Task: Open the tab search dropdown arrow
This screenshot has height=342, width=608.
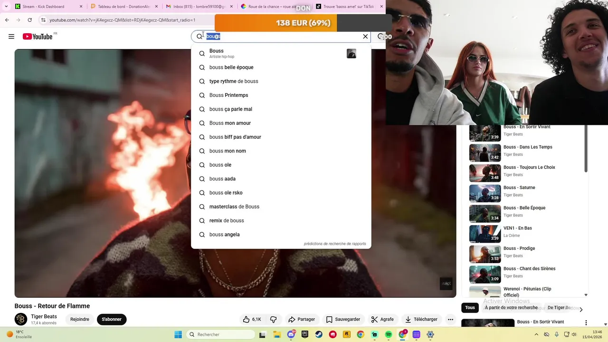Action: click(x=6, y=6)
